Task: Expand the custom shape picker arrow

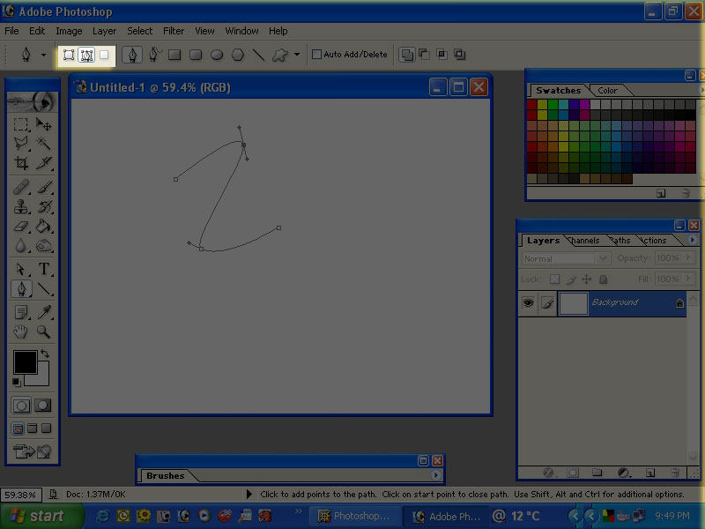Action: [x=297, y=55]
